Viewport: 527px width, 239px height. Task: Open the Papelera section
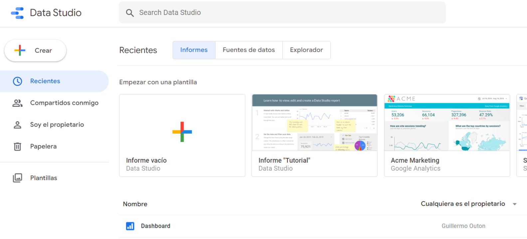54,146
